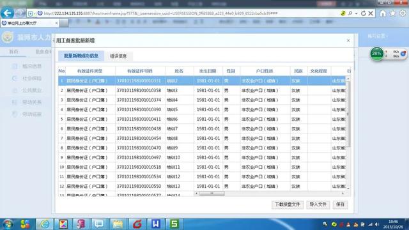Click the vertical scrollbar of the table

tap(348, 114)
